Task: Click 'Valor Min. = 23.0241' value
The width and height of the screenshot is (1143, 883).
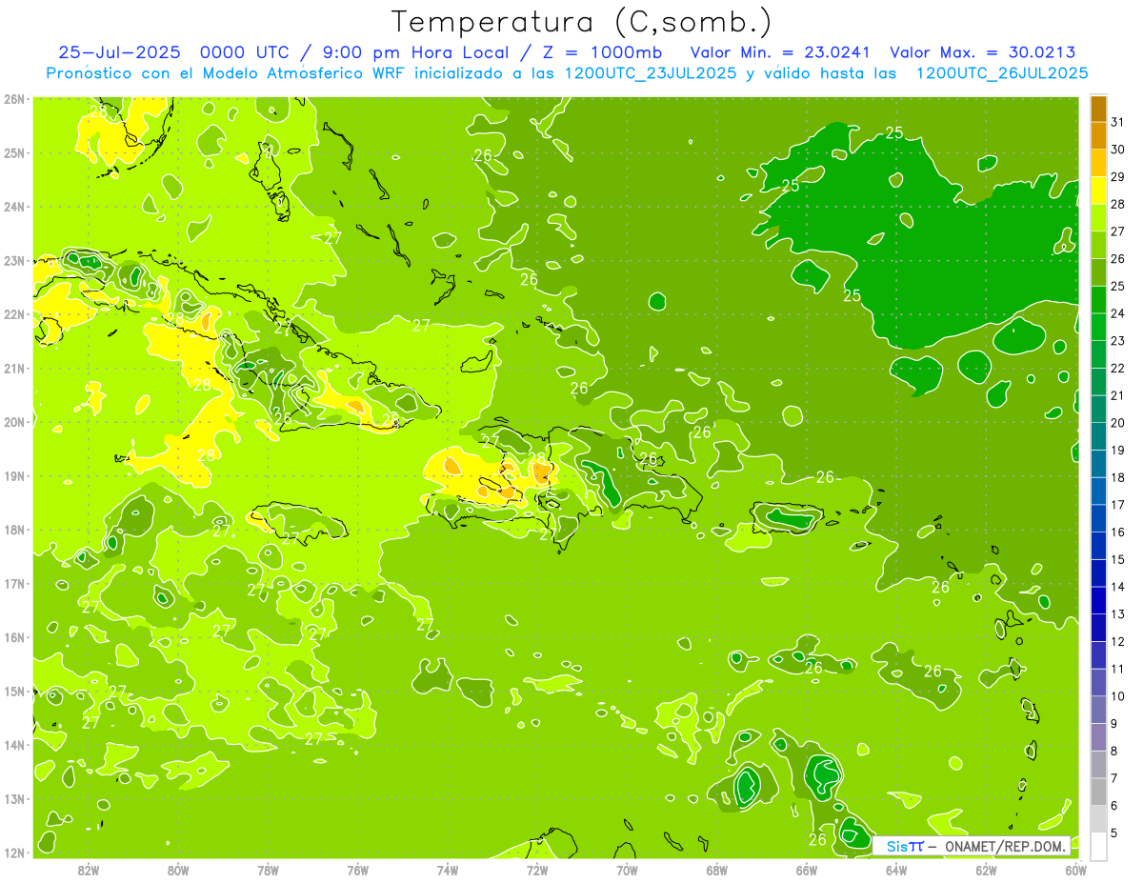Action: 780,52
